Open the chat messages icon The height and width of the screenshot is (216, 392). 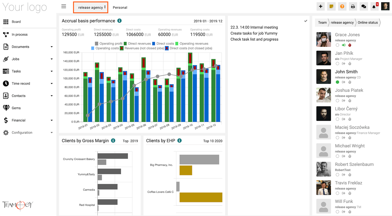click(363, 7)
